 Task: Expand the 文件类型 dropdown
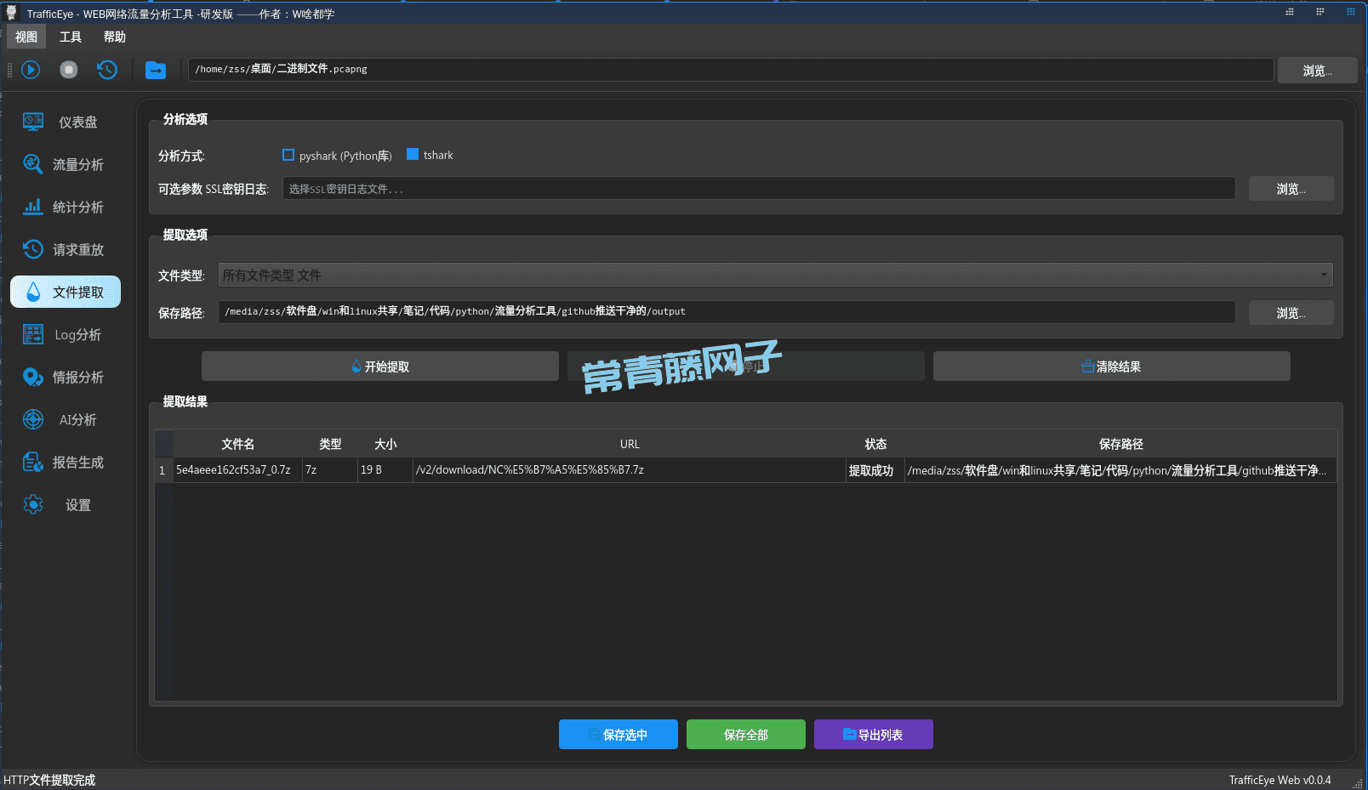click(775, 275)
